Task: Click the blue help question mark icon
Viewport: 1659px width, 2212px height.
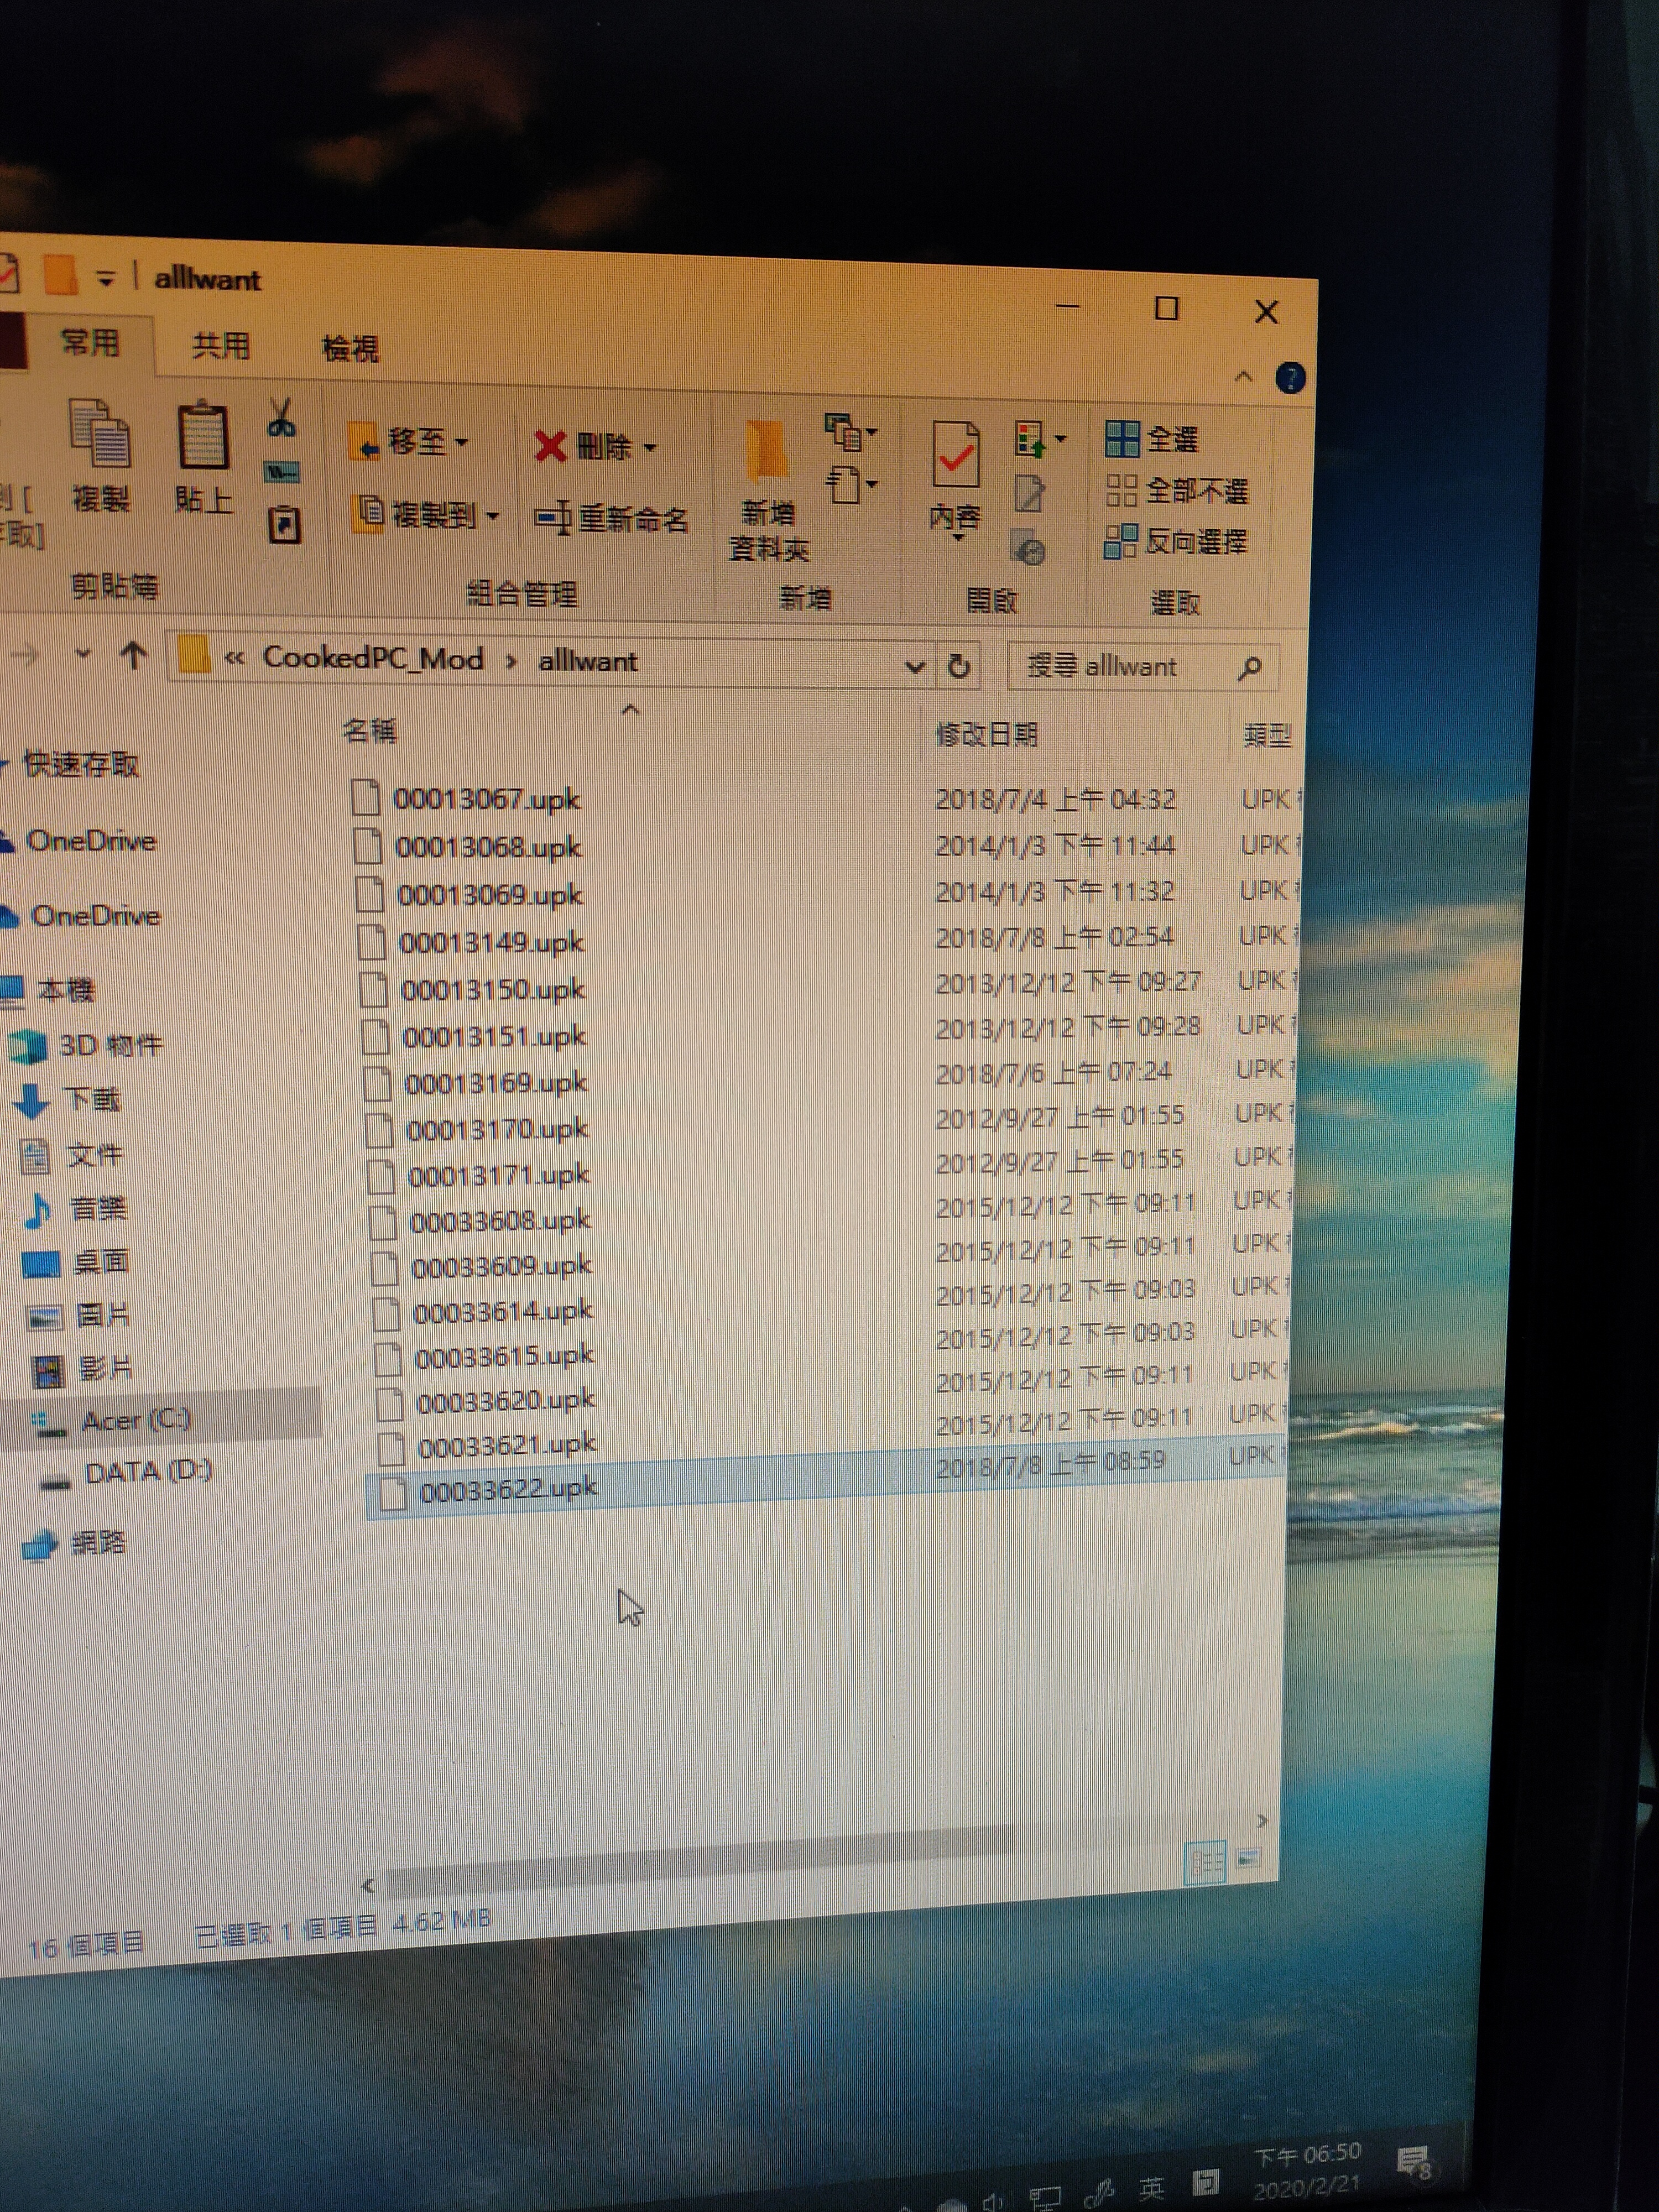Action: [x=1290, y=378]
